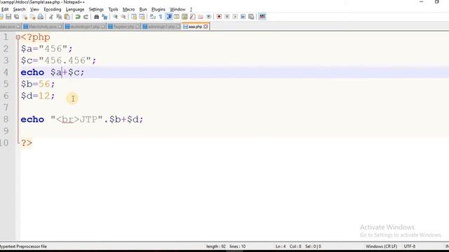The image size is (449, 252).
Task: Click the $a="456"; code line
Action: click(x=47, y=49)
